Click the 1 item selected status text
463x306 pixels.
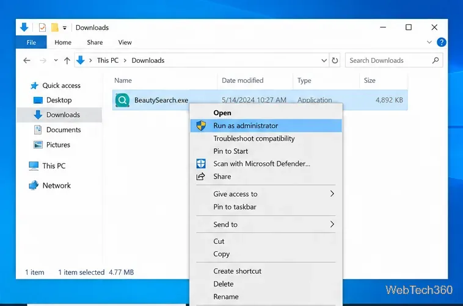[x=81, y=272]
